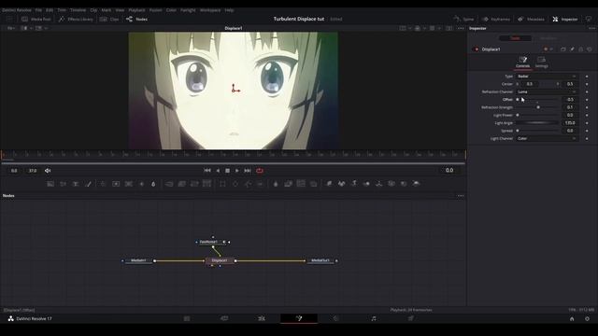The height and width of the screenshot is (336, 598).
Task: Open the Edit menu
Action: [50, 10]
